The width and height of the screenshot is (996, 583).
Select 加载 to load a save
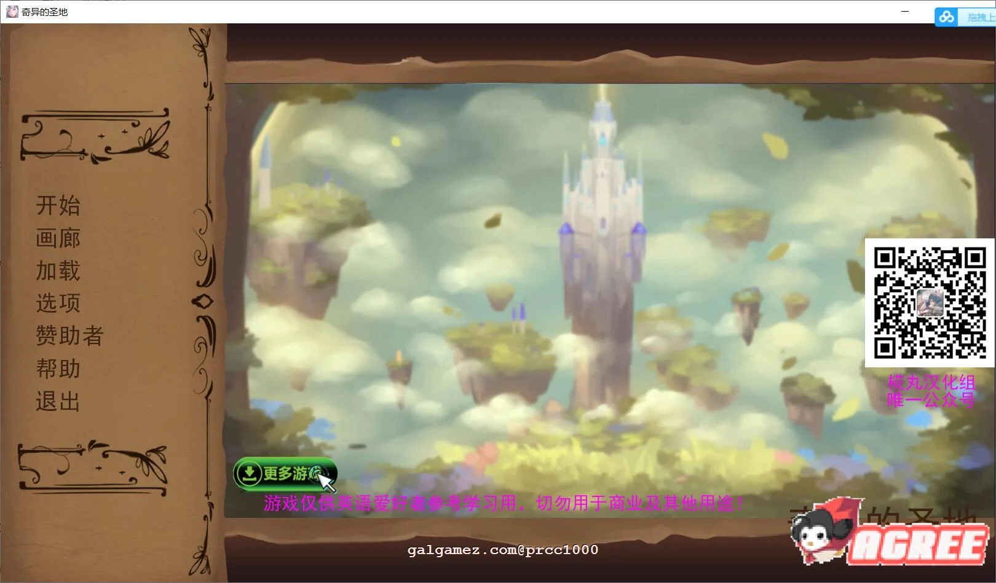[x=58, y=271]
